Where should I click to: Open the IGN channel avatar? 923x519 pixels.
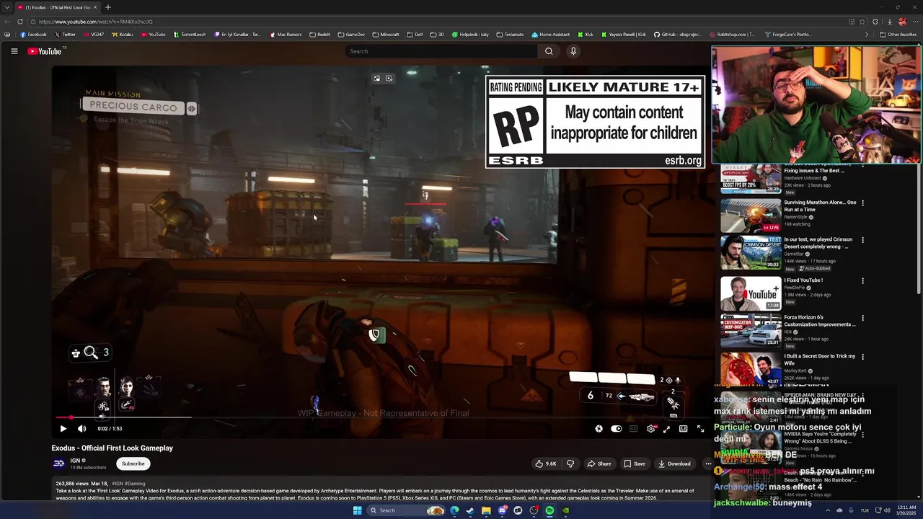pyautogui.click(x=59, y=463)
